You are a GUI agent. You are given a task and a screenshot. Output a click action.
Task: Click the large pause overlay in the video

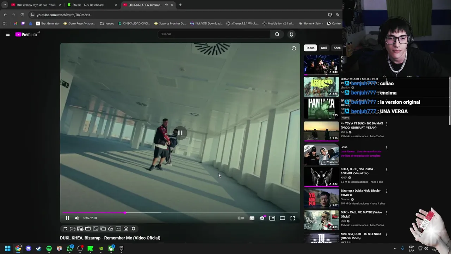(x=180, y=133)
